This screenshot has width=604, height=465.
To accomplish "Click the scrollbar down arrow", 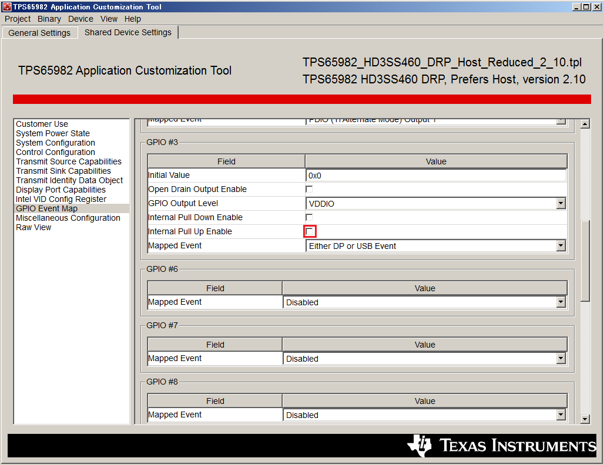I will (585, 419).
